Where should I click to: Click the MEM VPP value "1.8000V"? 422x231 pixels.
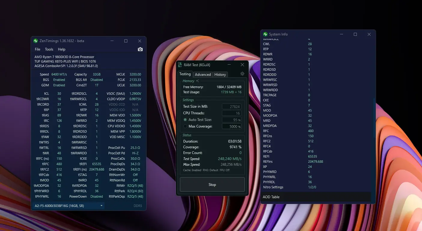tap(135, 131)
